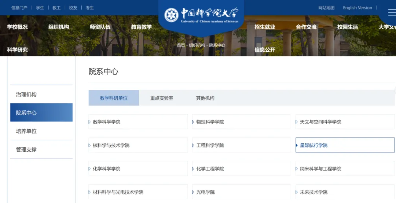Image resolution: width=396 pixels, height=203 pixels.
Task: Click arrow icon beside 光电学院
Action: (x=193, y=192)
